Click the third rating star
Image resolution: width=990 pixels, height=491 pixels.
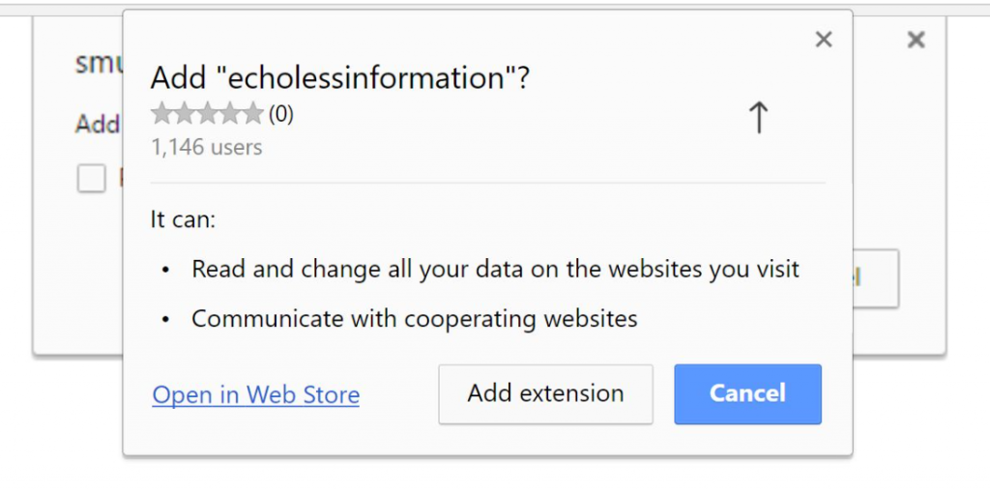(207, 115)
